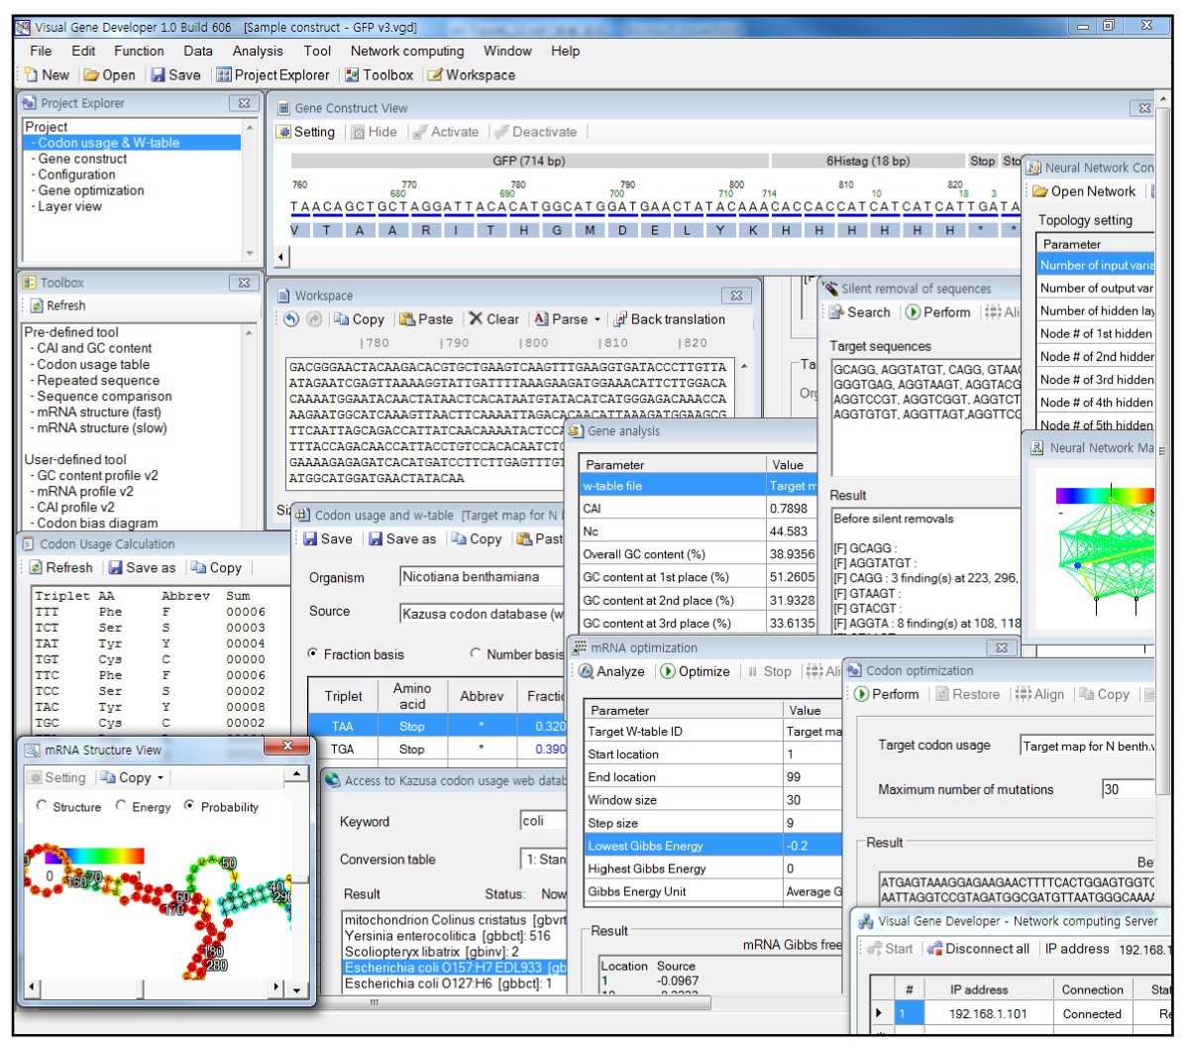Choose the Energy radio option

[x=121, y=806]
